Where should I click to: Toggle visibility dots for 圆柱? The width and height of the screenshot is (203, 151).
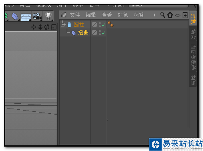100,24
